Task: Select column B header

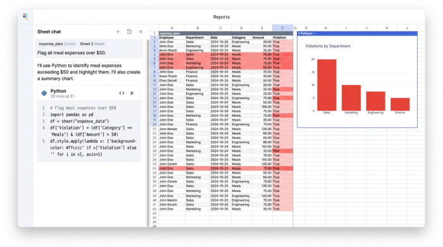Action: tap(197, 28)
